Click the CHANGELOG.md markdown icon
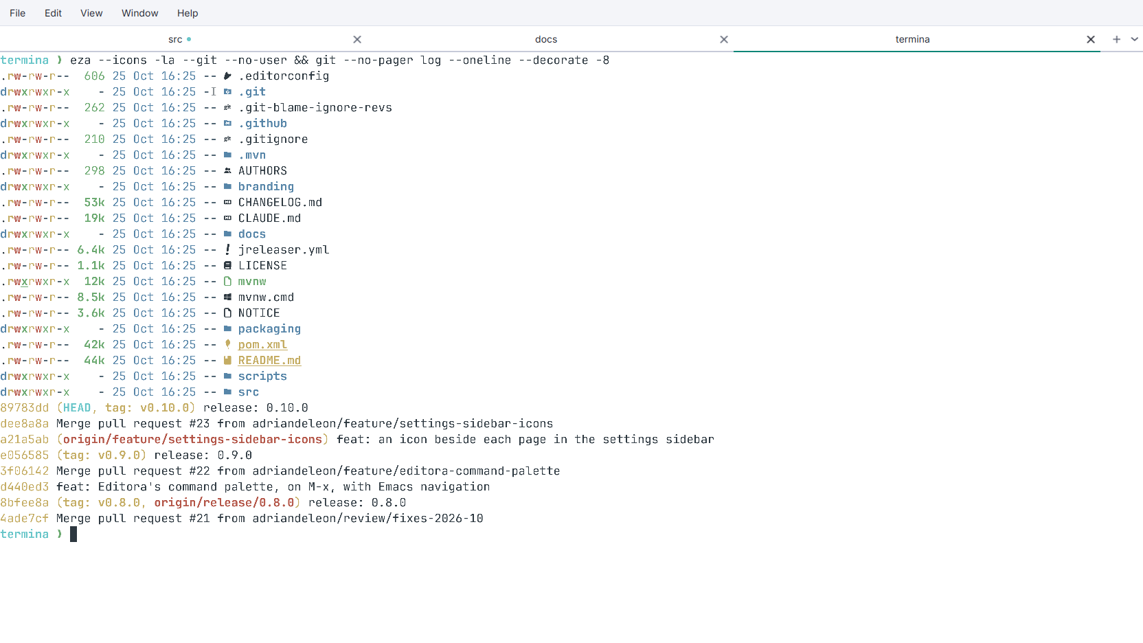This screenshot has height=643, width=1143. [227, 203]
